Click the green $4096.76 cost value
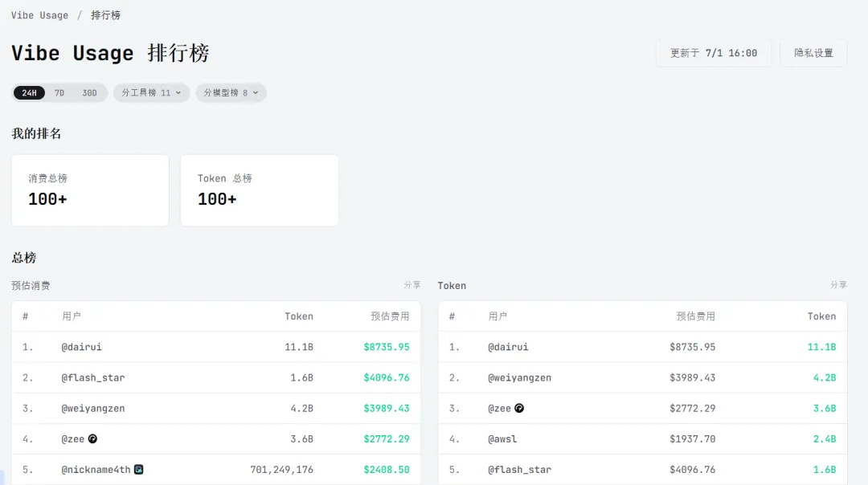 coord(387,377)
